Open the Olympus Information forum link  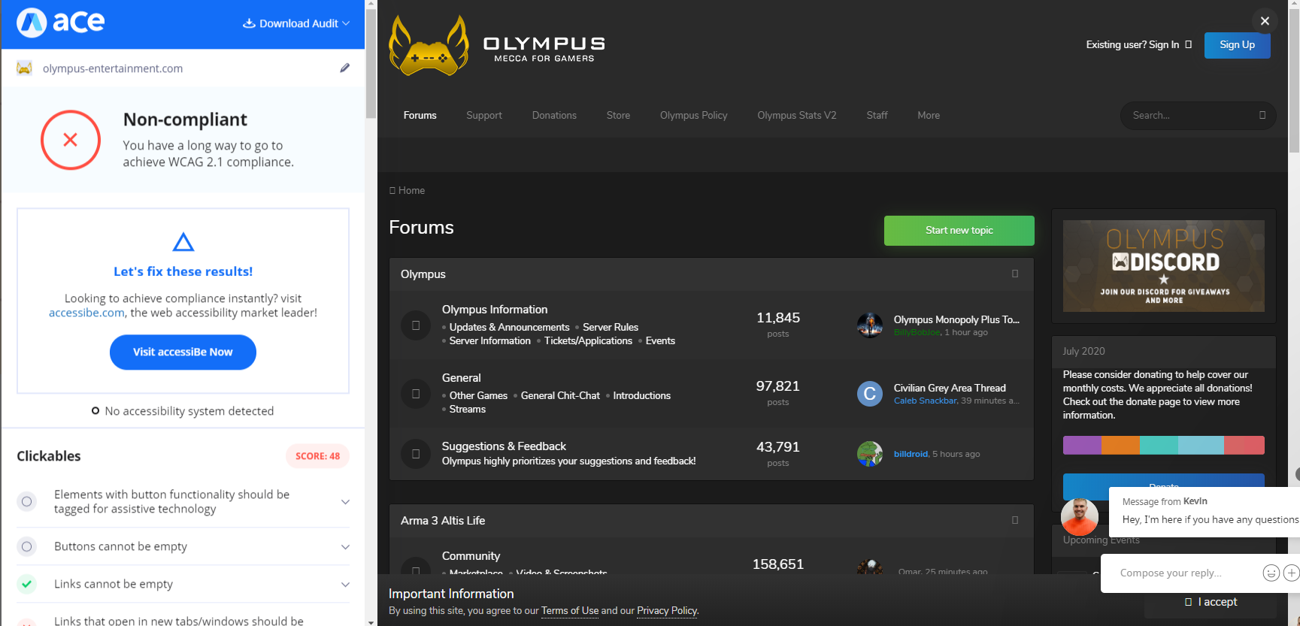pyautogui.click(x=495, y=310)
